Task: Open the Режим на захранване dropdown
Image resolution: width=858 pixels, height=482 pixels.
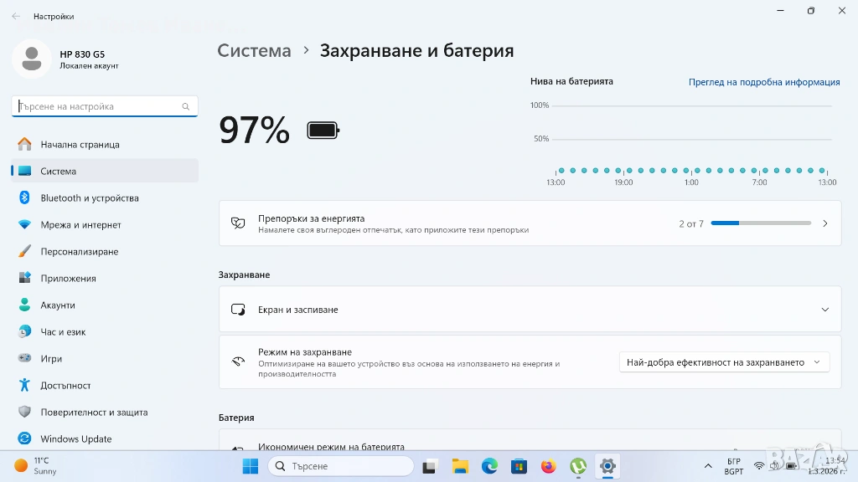Action: [x=724, y=362]
